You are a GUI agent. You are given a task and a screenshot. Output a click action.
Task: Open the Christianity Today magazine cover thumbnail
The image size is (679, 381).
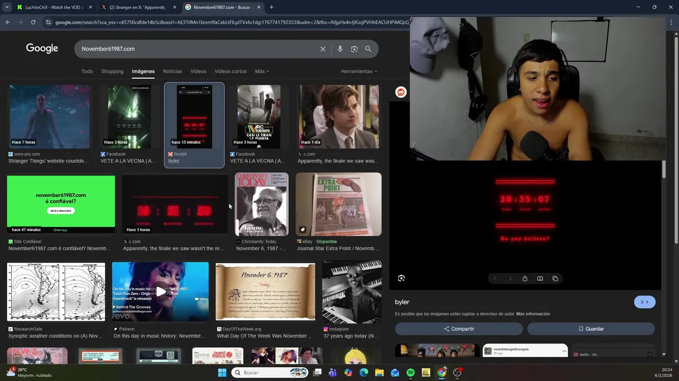(x=262, y=204)
